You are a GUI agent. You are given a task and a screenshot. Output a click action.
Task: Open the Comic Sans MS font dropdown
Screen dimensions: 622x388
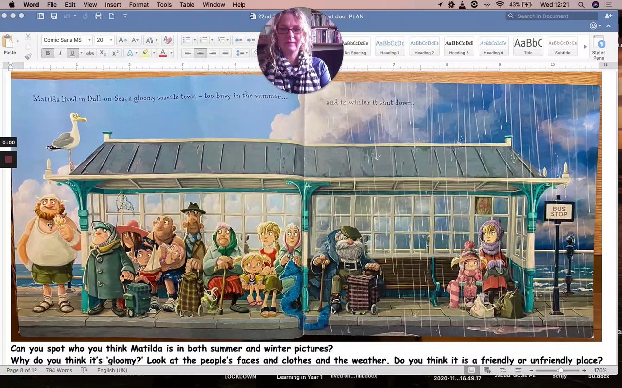(89, 40)
